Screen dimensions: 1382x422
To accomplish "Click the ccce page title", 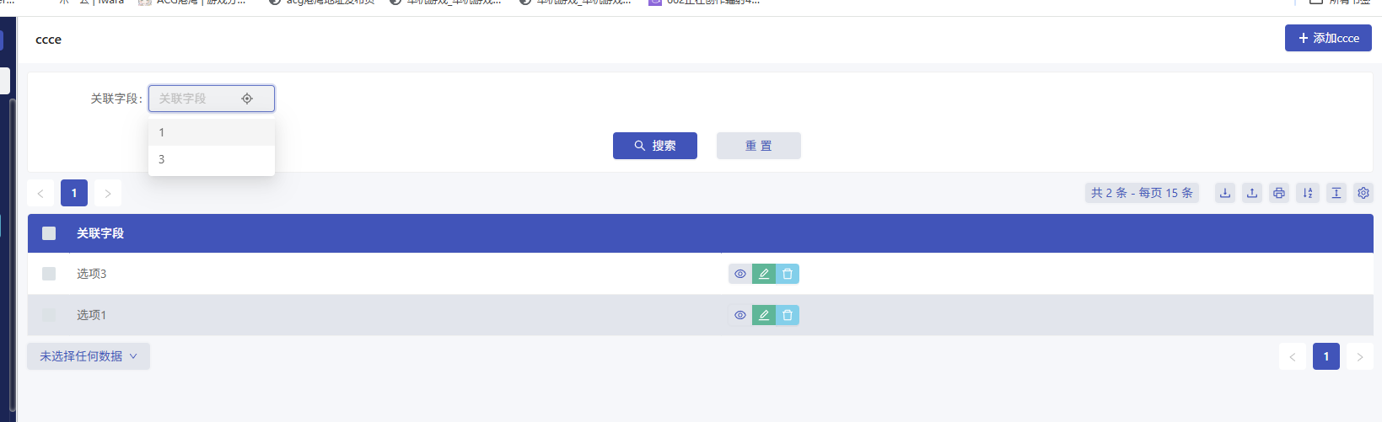I will point(48,40).
